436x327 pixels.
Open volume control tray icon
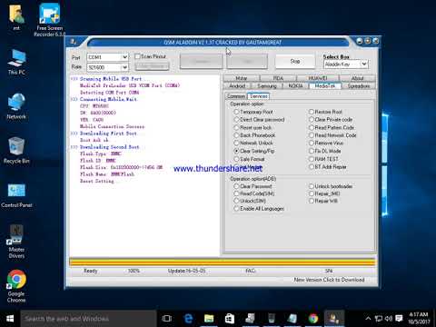[x=389, y=318]
